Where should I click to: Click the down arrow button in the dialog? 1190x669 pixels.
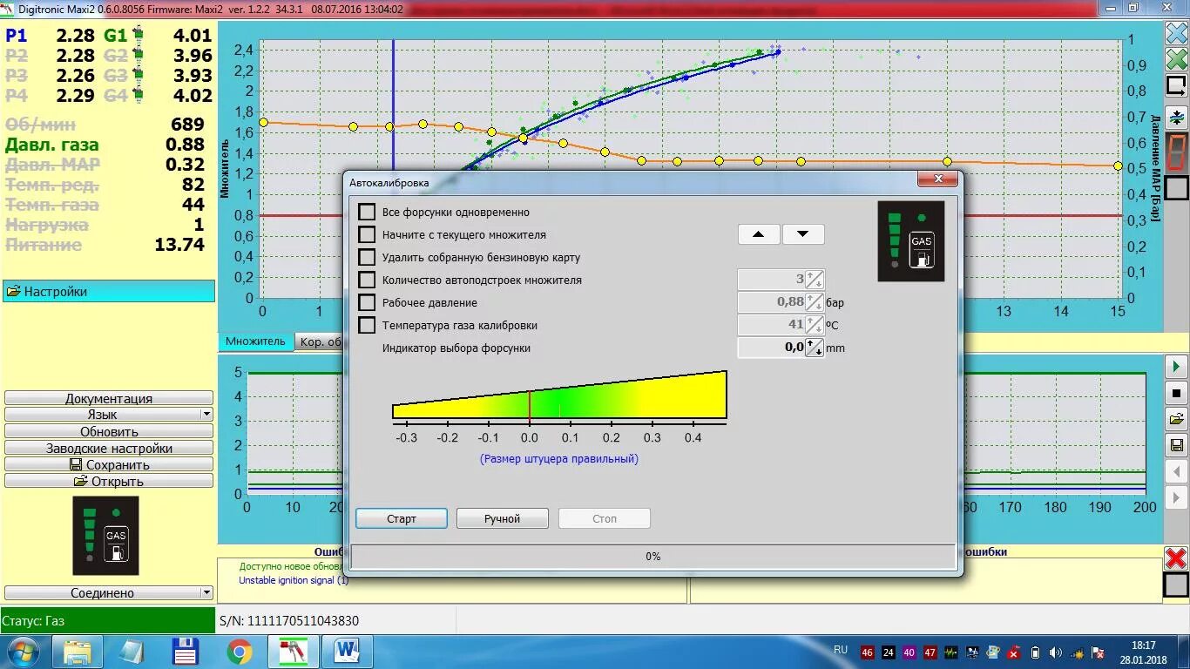coord(803,234)
